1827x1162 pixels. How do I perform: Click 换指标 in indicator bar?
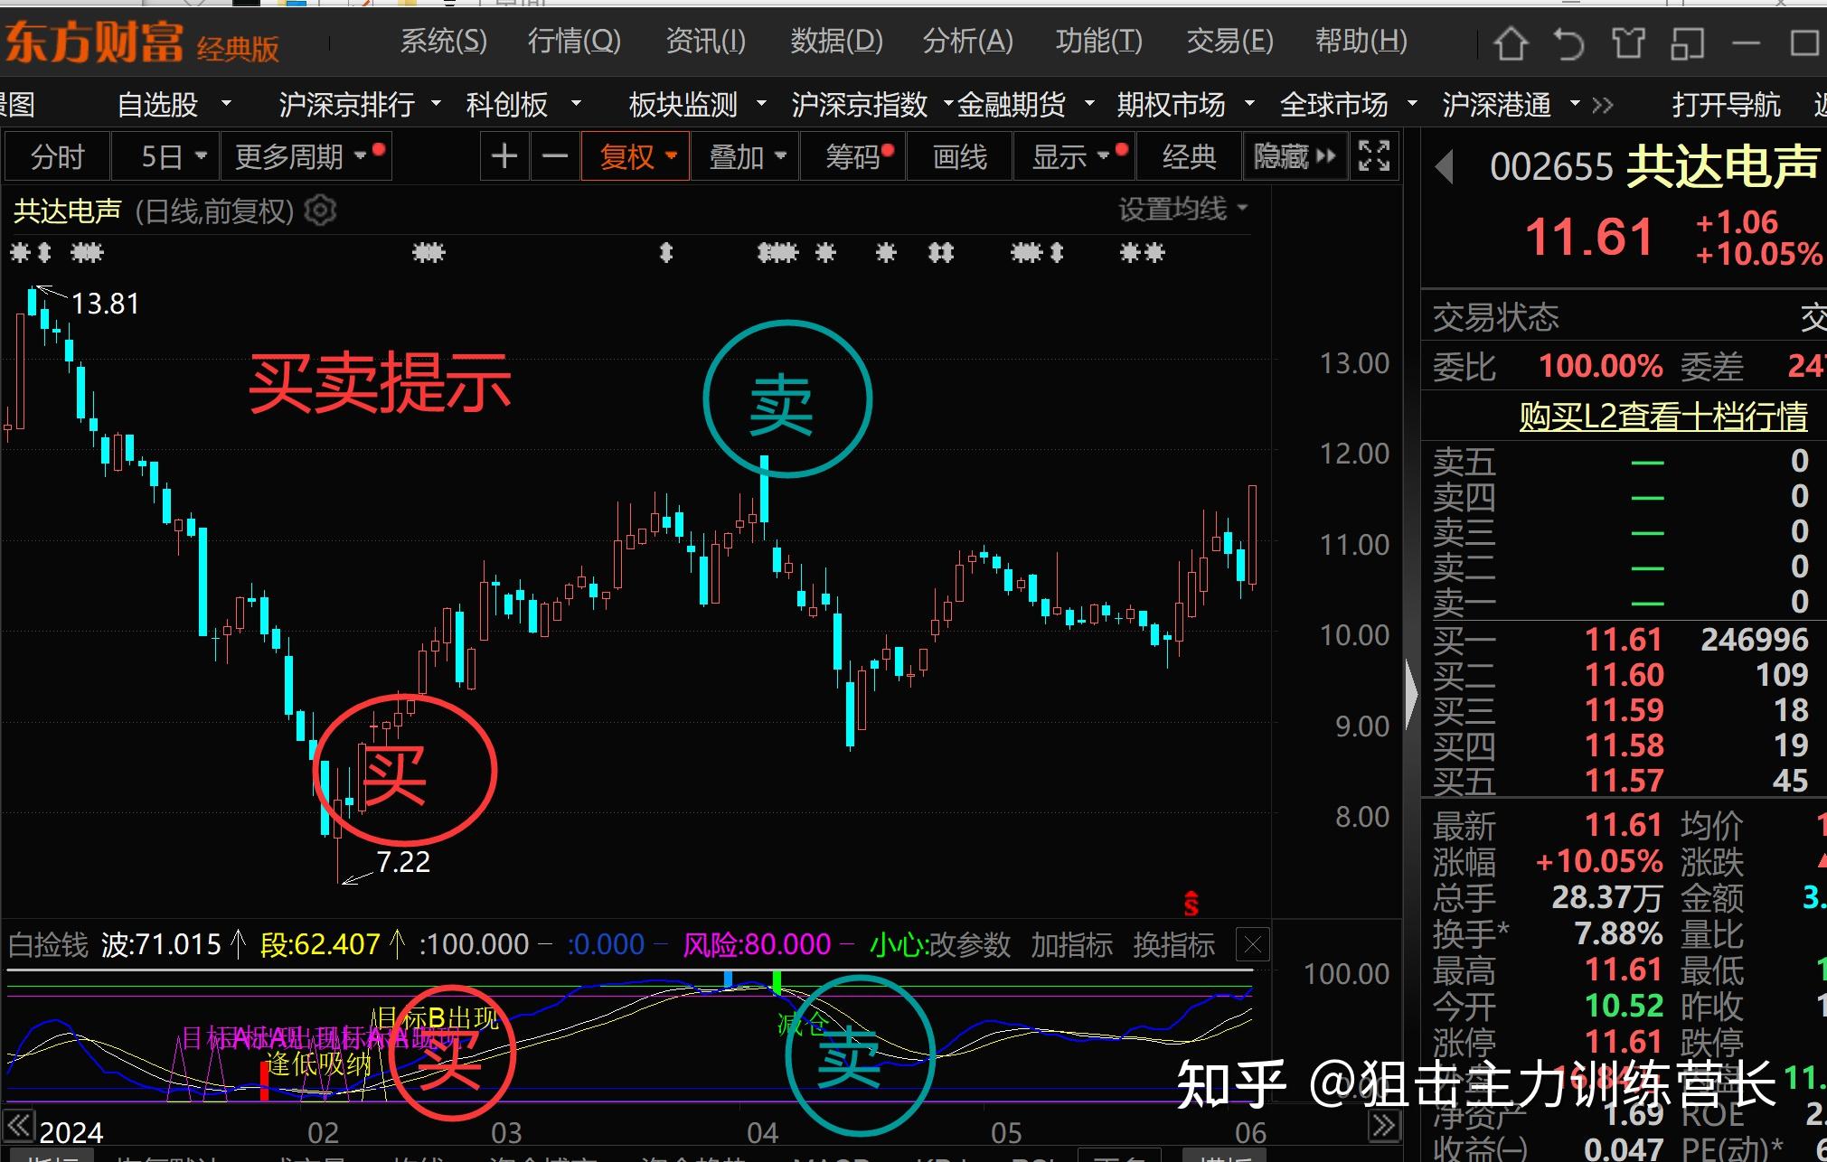click(1174, 945)
